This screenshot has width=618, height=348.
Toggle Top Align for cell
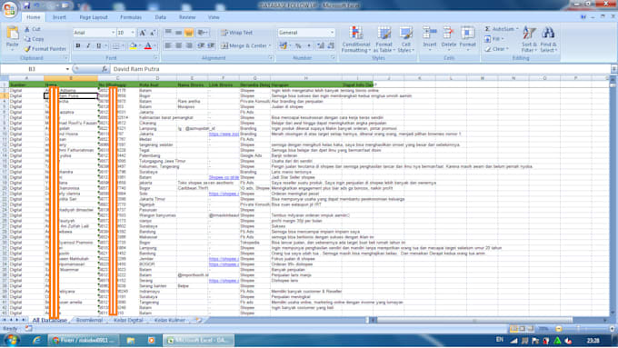(168, 33)
